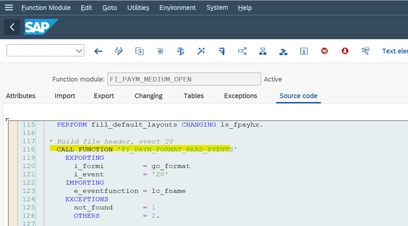The height and width of the screenshot is (226, 408).
Task: Click the SAP logo
Action: click(41, 27)
